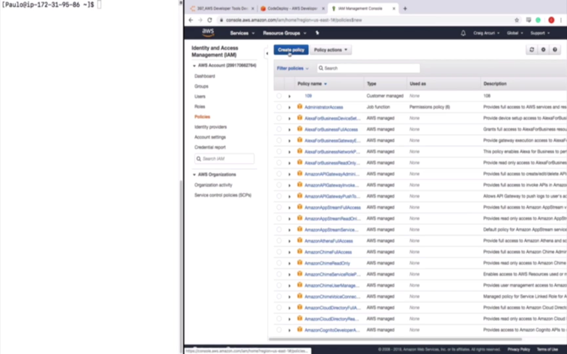The height and width of the screenshot is (354, 567).
Task: Select the AdministratorAccess policy radio button
Action: (279, 107)
